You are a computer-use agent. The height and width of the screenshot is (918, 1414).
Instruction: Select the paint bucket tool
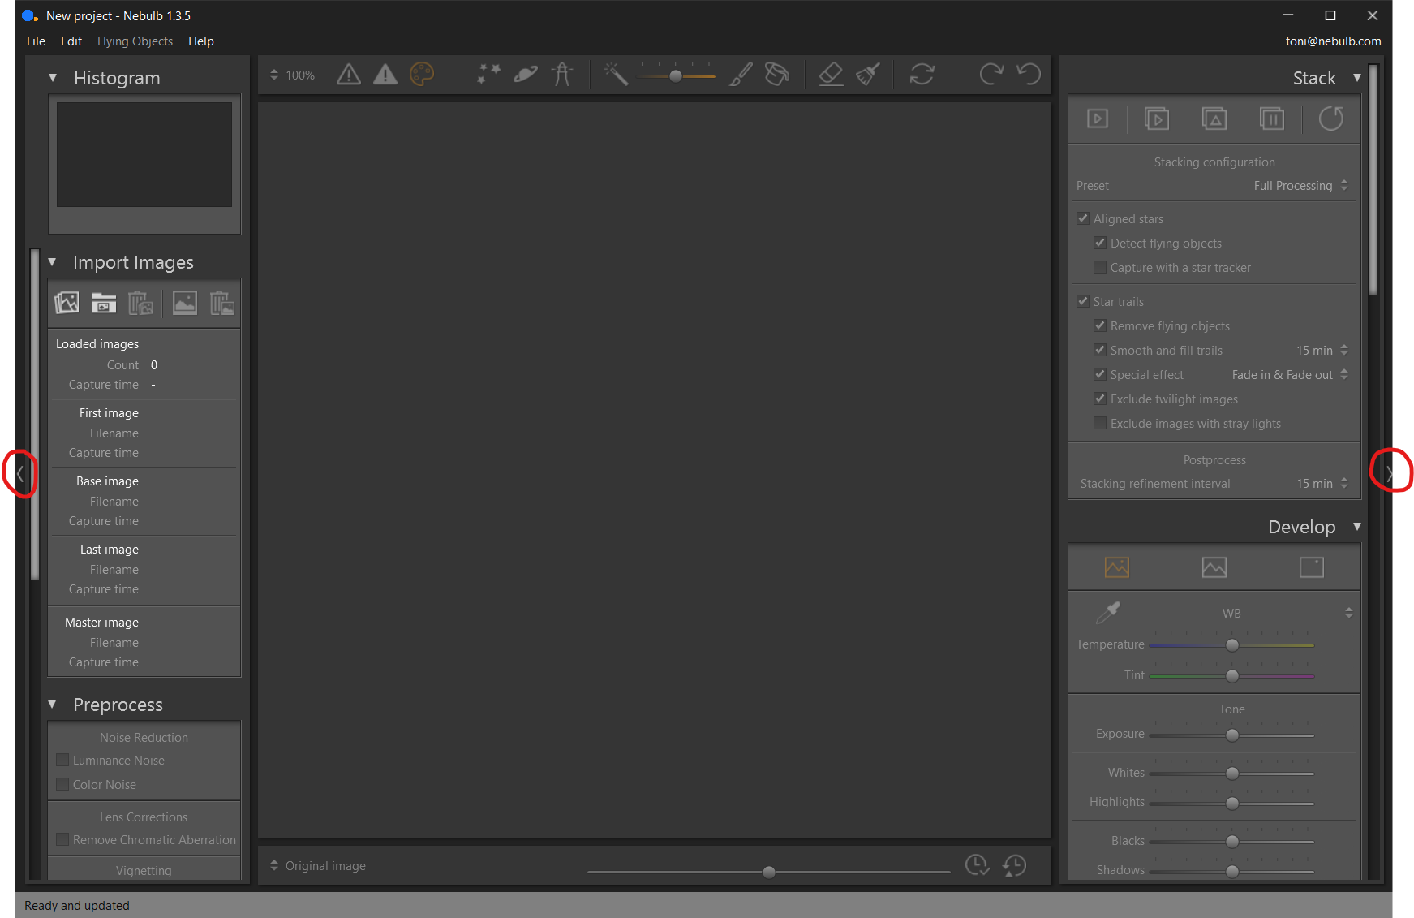point(777,75)
